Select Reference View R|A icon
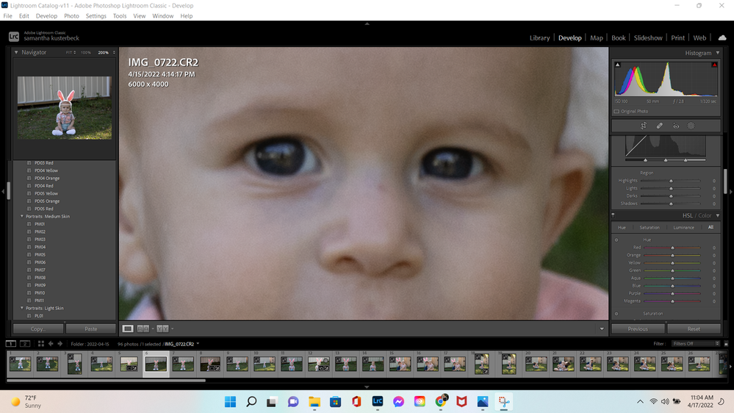 click(x=143, y=328)
